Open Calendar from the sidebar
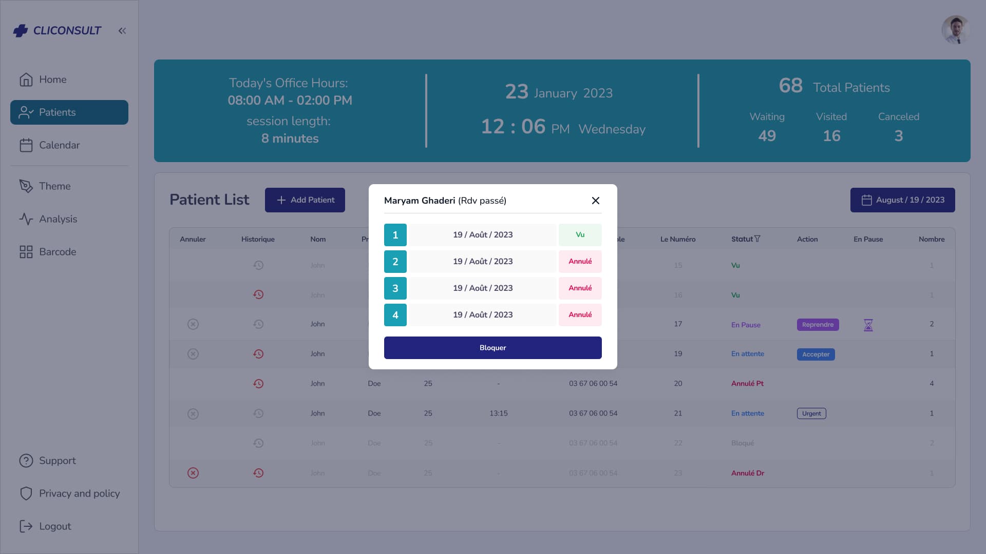 (x=69, y=145)
